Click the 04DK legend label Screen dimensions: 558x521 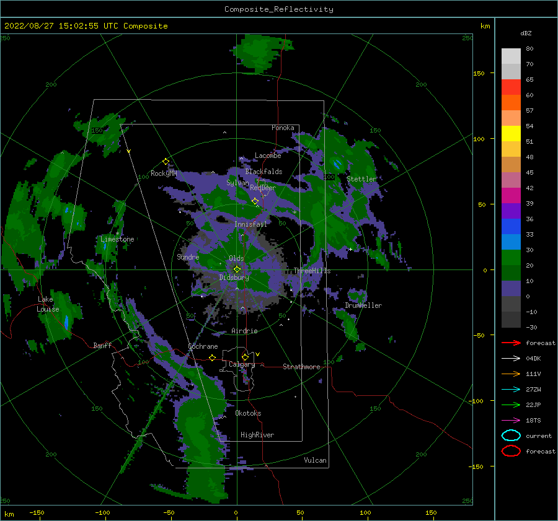533,358
